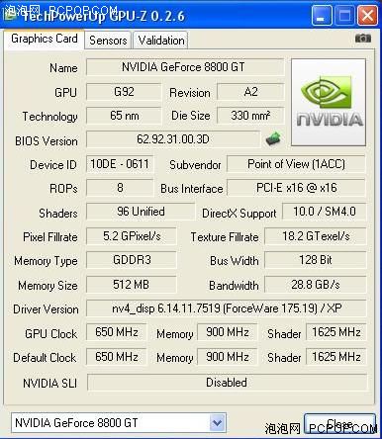Image resolution: width=382 pixels, height=439 pixels.
Task: Click the Bus Interface PCI-E x16 field
Action: click(296, 188)
